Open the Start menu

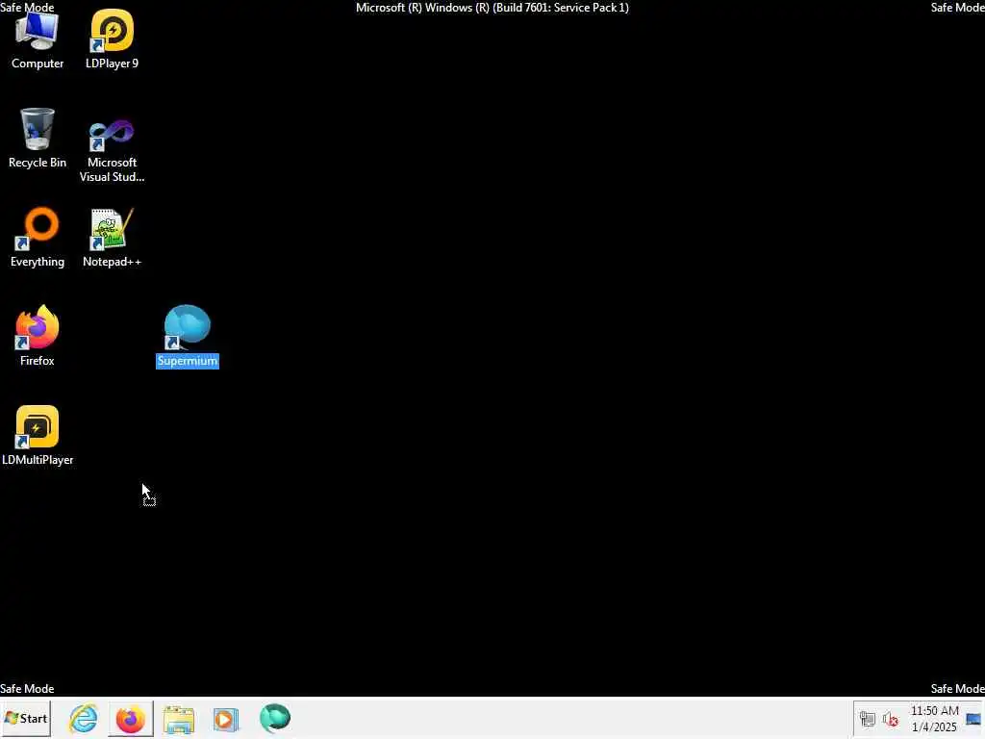point(26,718)
